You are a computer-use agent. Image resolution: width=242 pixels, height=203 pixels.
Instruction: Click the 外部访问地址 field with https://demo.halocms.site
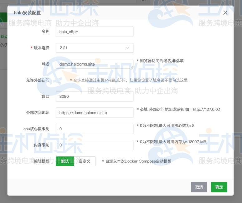click(x=94, y=113)
